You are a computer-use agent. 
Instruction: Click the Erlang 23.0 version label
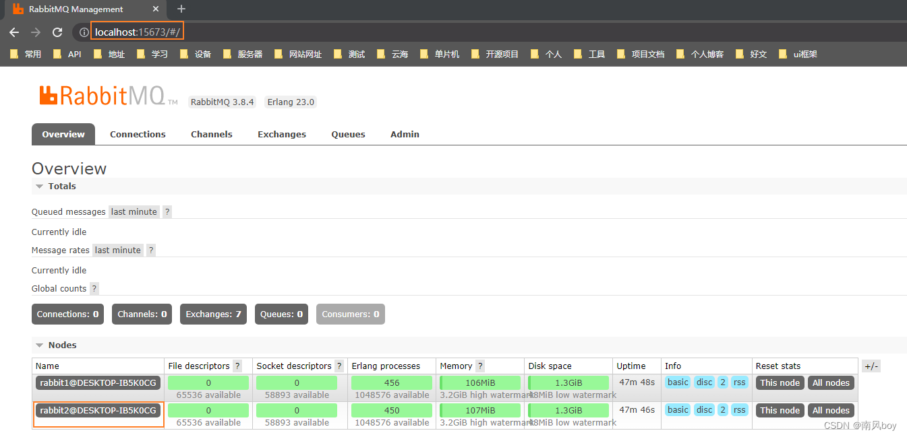(291, 102)
